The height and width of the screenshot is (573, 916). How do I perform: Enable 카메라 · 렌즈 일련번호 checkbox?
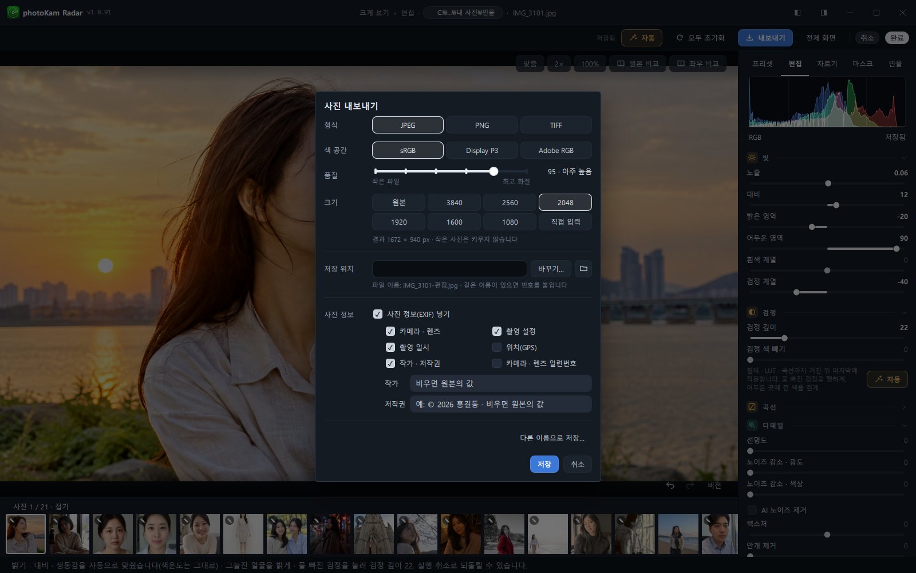tap(497, 363)
